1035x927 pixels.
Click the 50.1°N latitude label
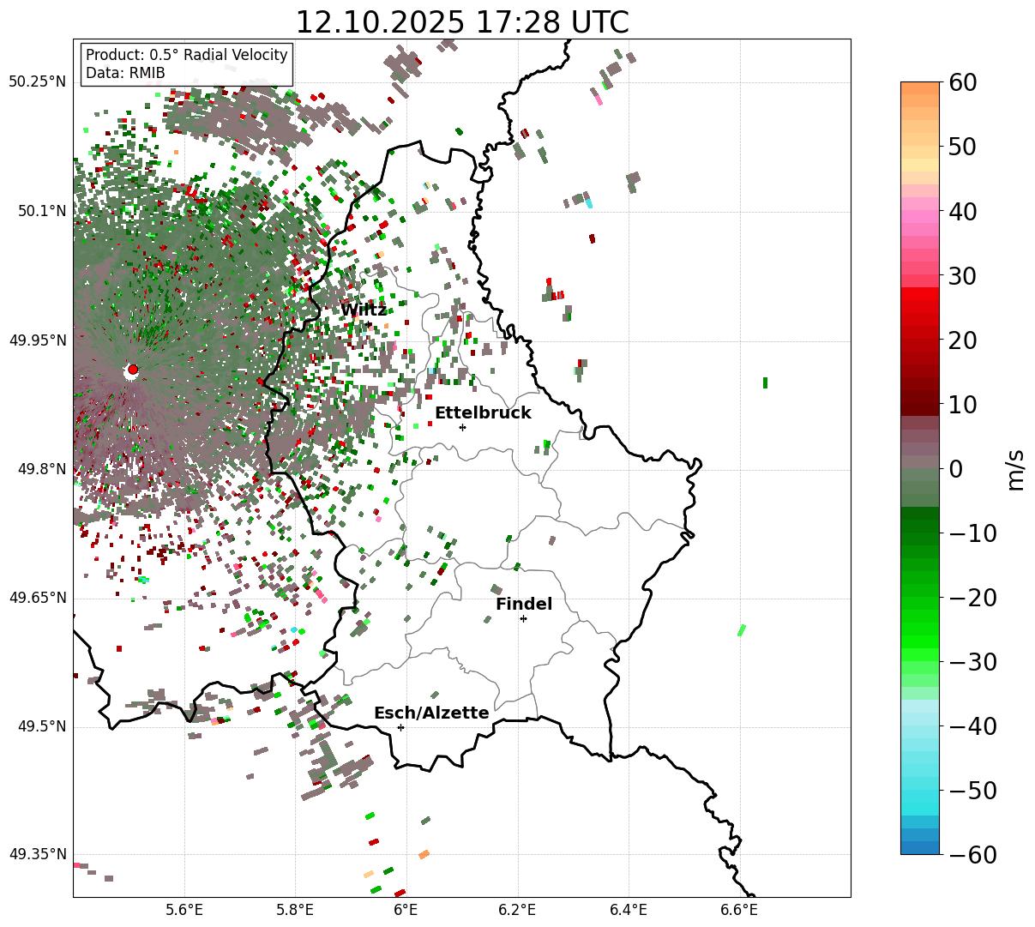pos(42,211)
